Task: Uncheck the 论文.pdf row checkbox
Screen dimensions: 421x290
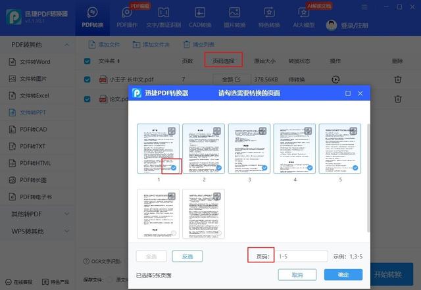Action: click(x=87, y=99)
